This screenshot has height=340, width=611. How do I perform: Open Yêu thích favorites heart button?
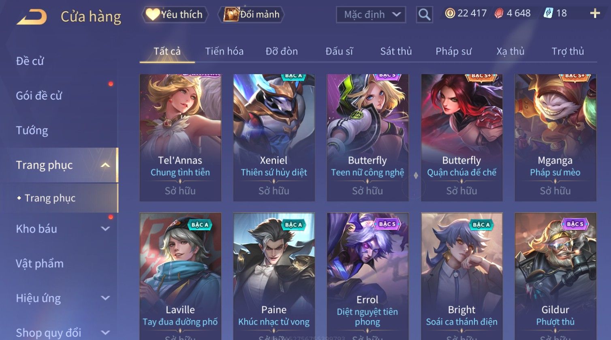pos(175,15)
